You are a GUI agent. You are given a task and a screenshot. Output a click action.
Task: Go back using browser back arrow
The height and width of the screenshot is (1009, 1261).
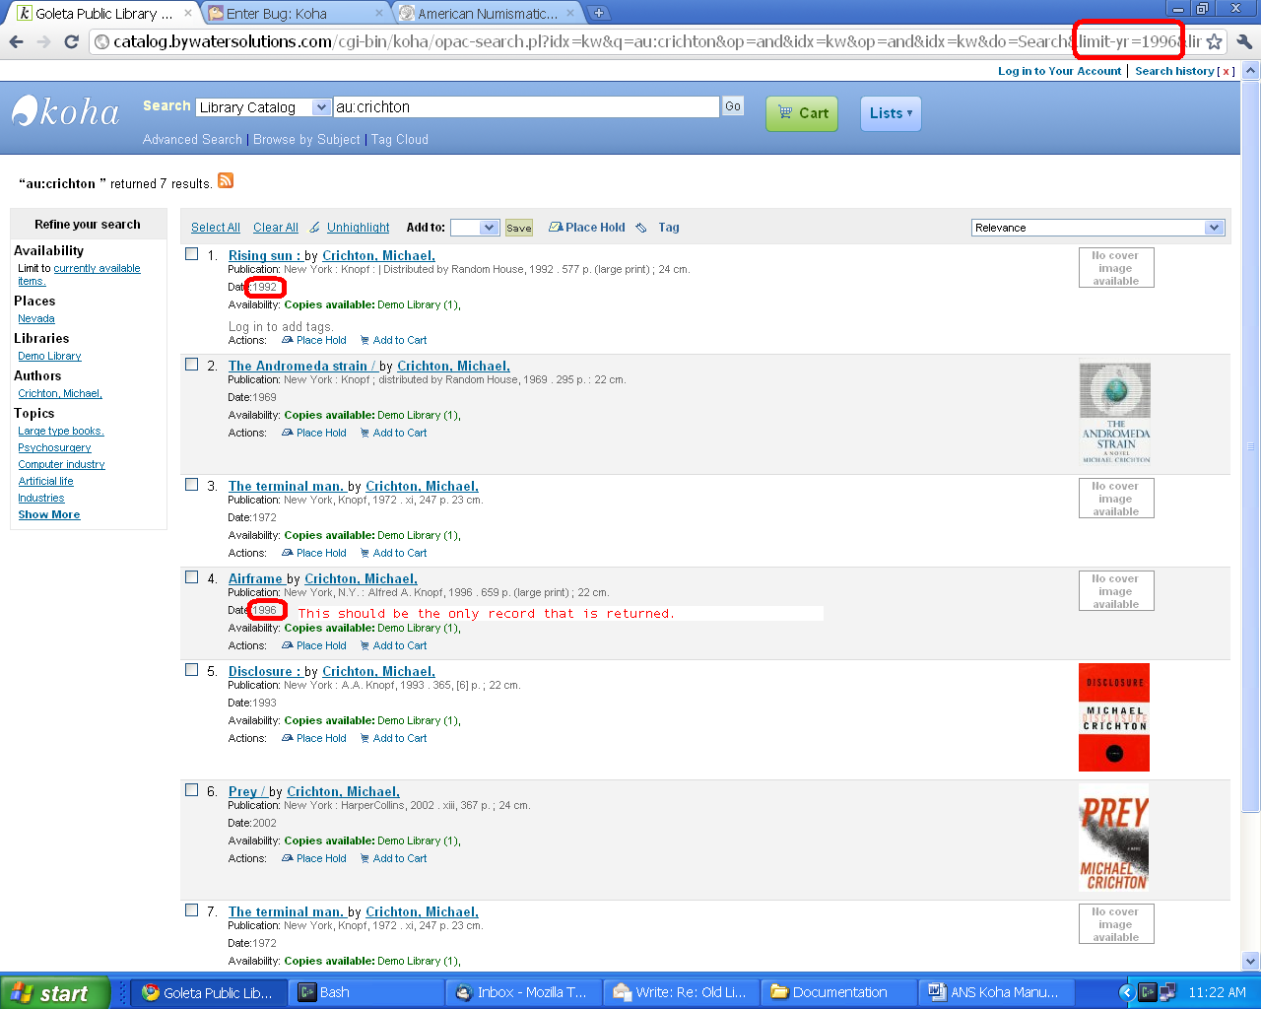[x=16, y=41]
